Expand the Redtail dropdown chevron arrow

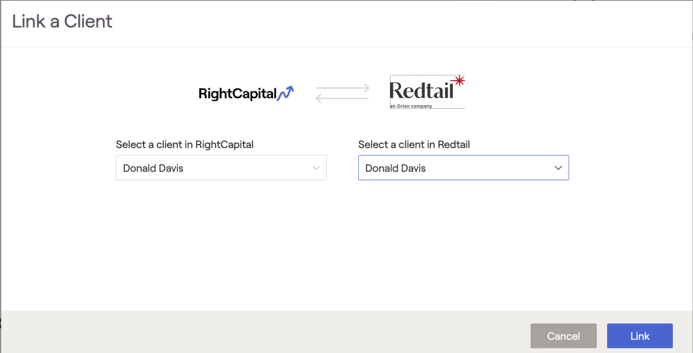tap(558, 168)
